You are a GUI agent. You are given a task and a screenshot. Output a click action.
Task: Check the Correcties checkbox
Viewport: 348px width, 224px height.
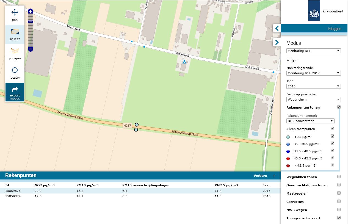[339, 201]
